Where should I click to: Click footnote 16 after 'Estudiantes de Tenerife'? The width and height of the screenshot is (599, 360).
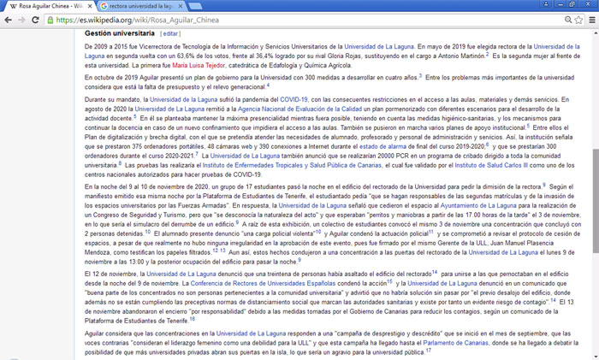[193, 319]
